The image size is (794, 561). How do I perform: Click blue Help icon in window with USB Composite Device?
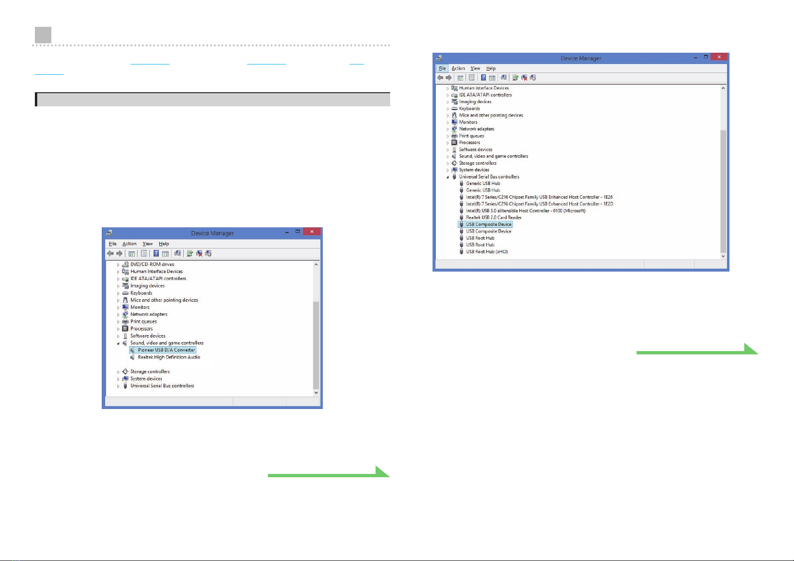point(483,77)
